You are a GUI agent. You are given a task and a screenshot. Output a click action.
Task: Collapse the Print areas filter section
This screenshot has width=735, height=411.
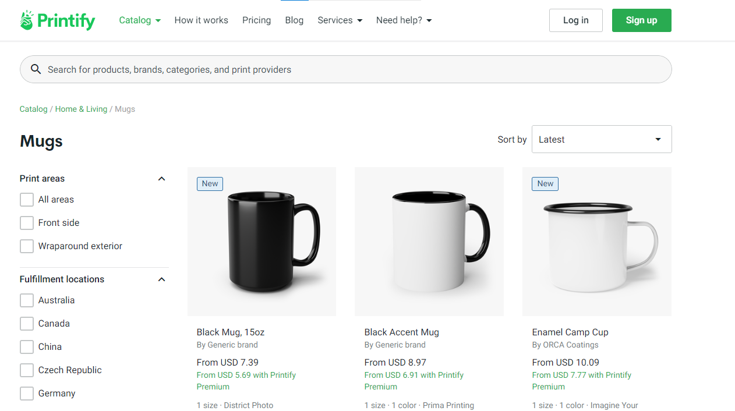coord(162,179)
